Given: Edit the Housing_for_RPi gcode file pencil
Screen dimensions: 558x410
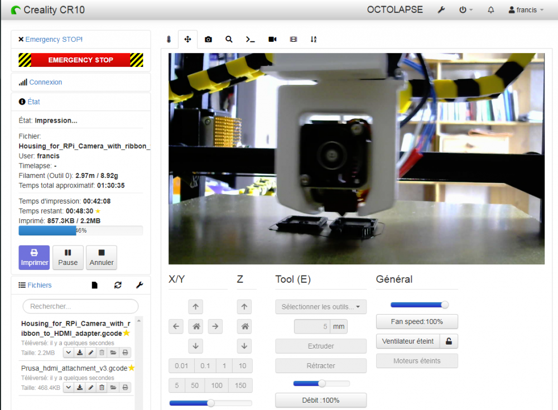Looking at the screenshot, I should click(91, 353).
